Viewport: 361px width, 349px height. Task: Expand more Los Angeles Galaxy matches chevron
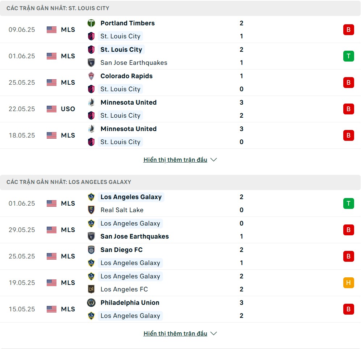(214, 333)
